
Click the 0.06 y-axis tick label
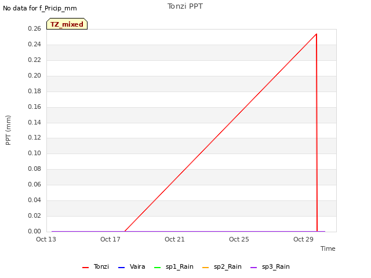pos(35,184)
